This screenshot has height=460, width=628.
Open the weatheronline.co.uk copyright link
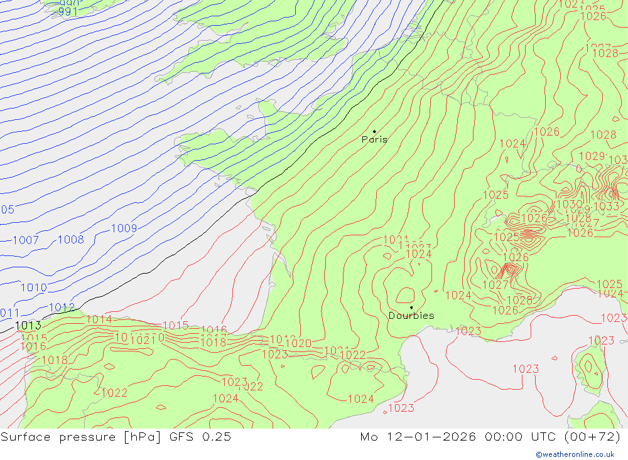(575, 454)
